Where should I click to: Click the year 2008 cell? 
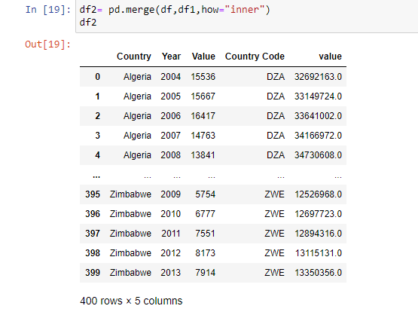171,155
